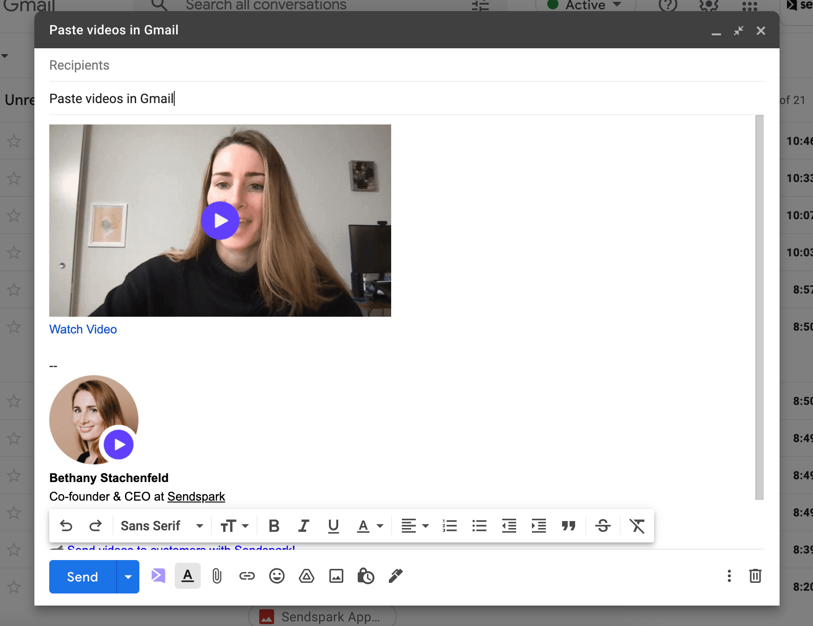Open more options three-dot menu
The height and width of the screenshot is (626, 813).
click(729, 576)
